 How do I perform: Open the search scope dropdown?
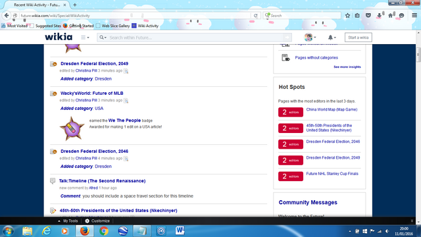coord(103,38)
